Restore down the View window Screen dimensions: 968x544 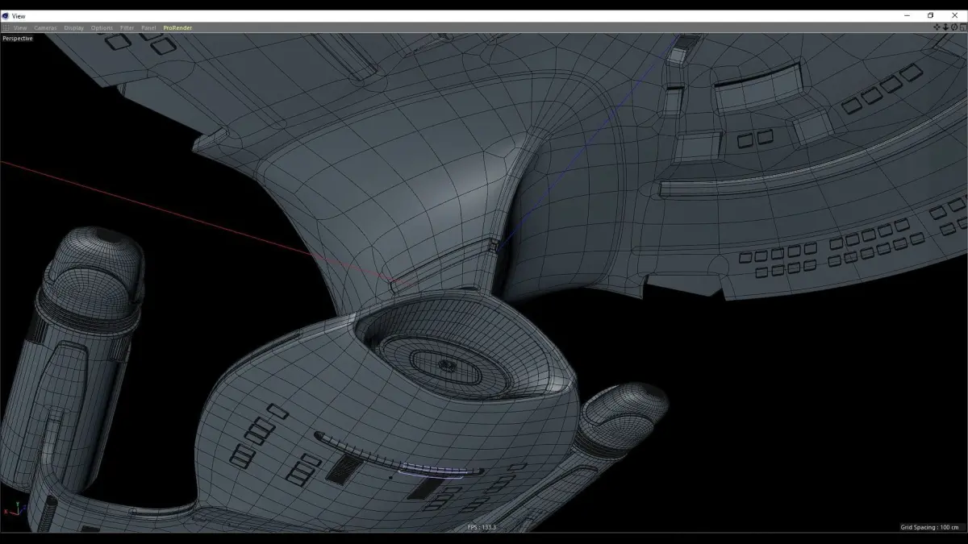click(930, 15)
